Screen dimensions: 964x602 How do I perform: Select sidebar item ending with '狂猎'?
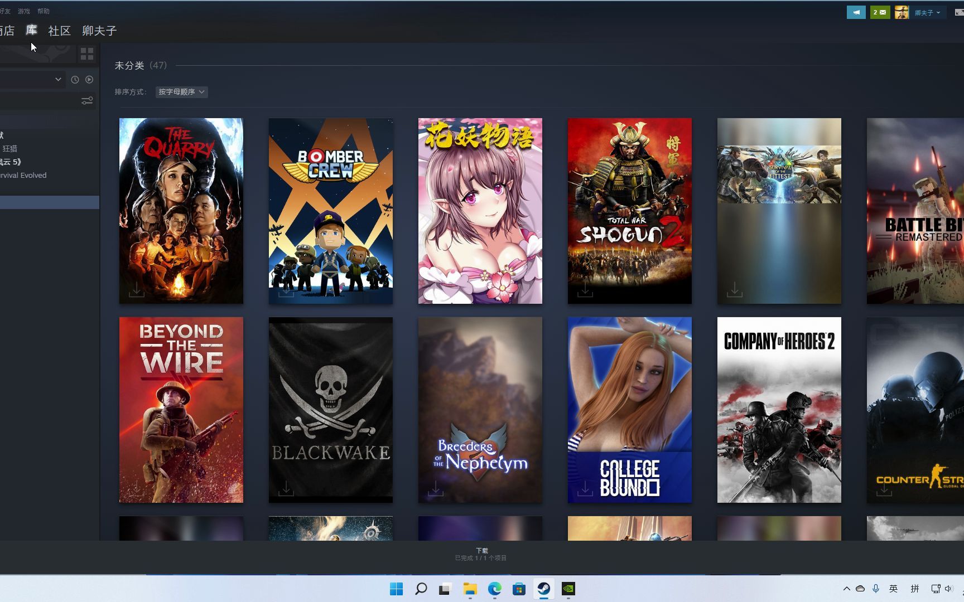(x=9, y=148)
